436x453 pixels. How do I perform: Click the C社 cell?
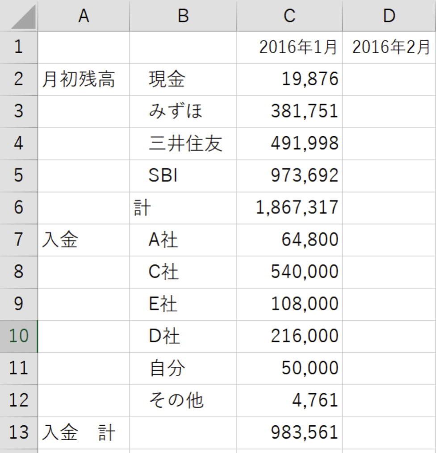pyautogui.click(x=183, y=272)
